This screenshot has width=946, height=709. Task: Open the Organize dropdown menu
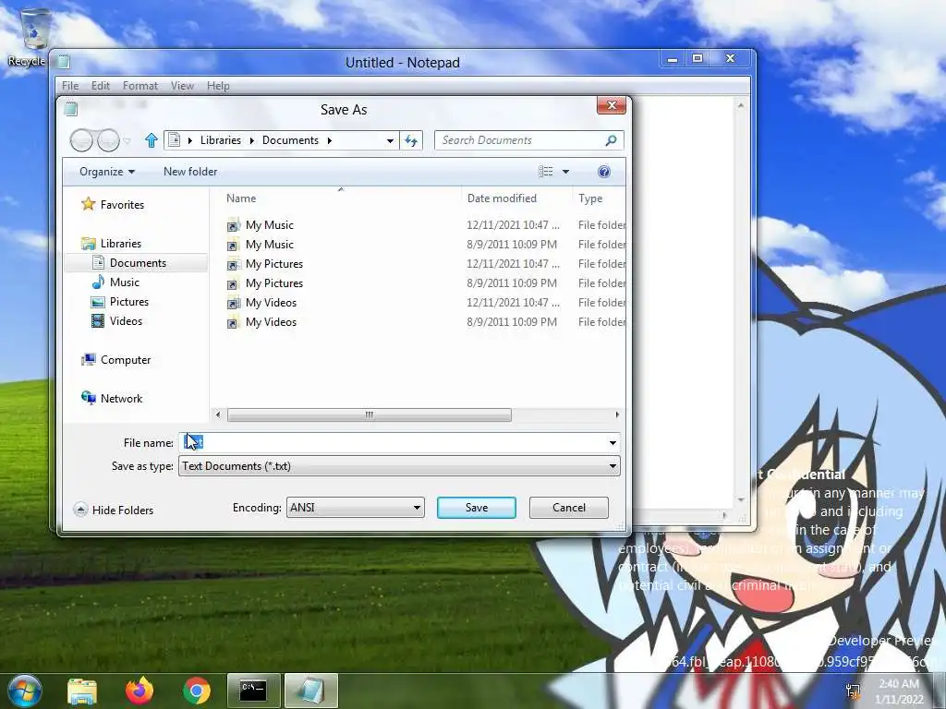pos(107,172)
